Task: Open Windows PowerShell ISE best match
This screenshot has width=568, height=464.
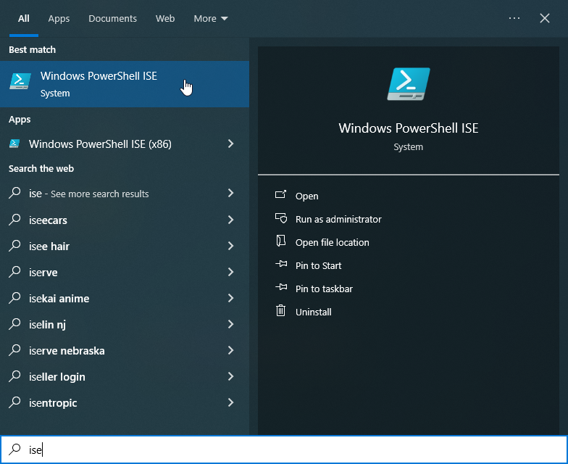Action: pyautogui.click(x=125, y=84)
